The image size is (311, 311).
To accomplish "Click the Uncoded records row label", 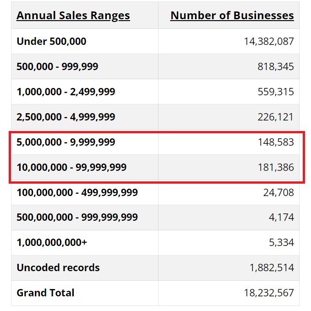I will tap(58, 267).
